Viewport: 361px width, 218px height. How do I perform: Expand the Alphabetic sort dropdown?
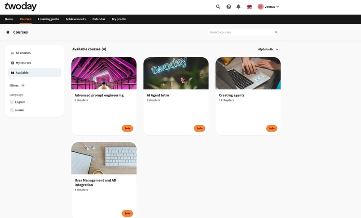tap(268, 49)
